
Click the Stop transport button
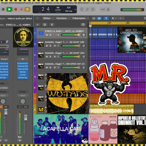point(3,9)
